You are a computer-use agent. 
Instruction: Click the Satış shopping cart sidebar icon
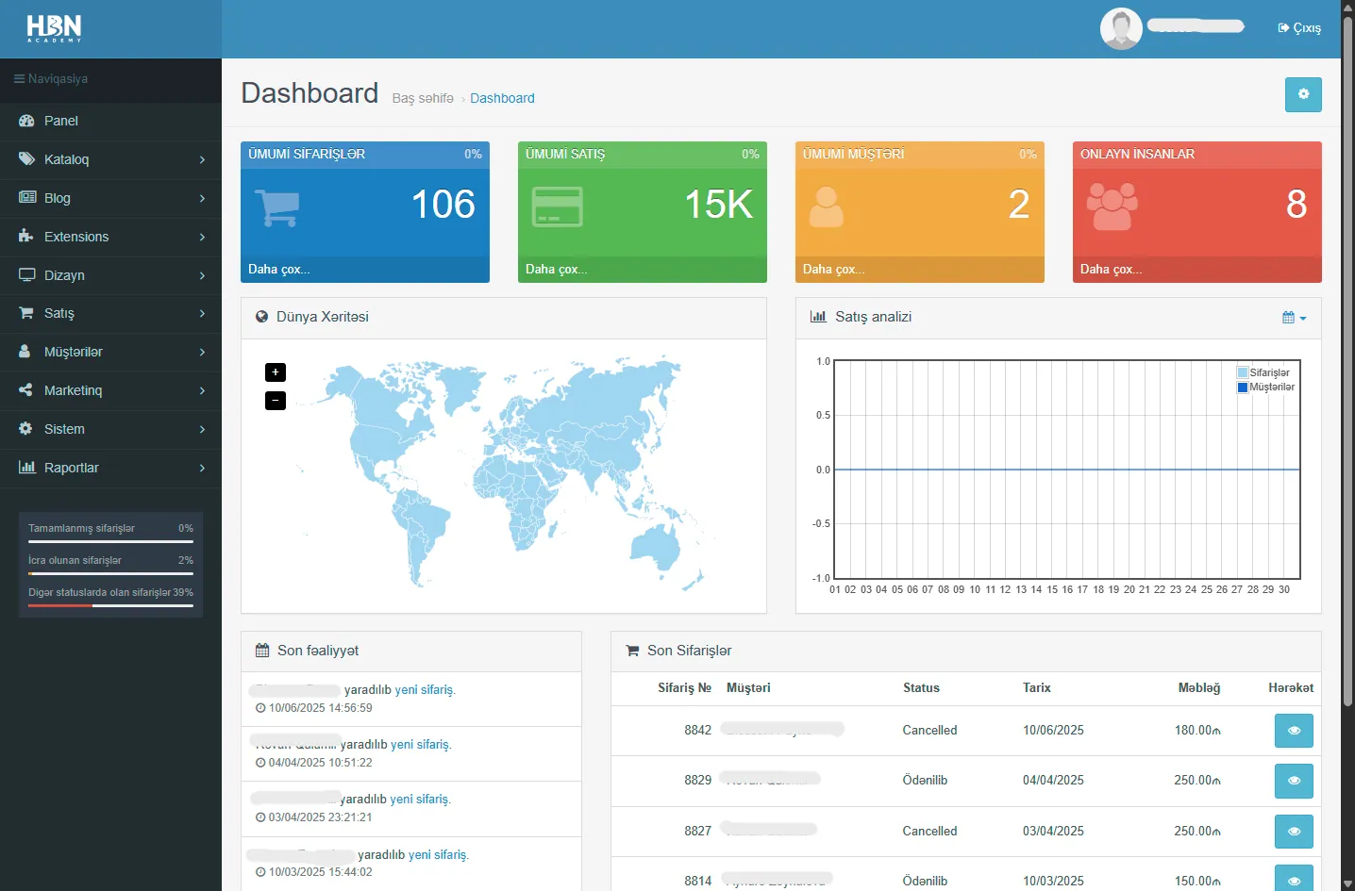point(26,313)
